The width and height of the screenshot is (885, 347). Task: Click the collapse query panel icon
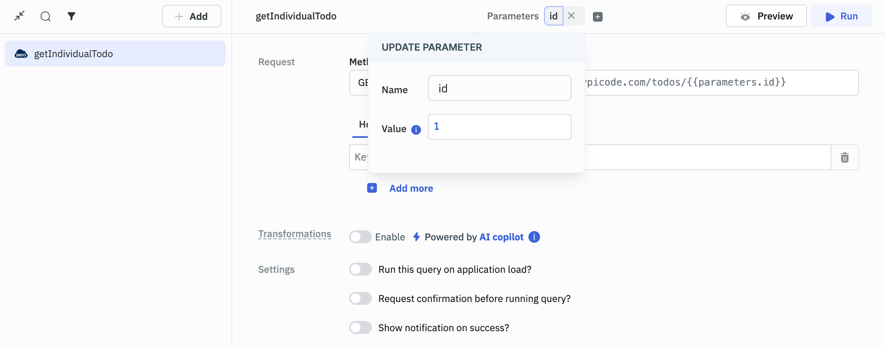click(x=19, y=16)
